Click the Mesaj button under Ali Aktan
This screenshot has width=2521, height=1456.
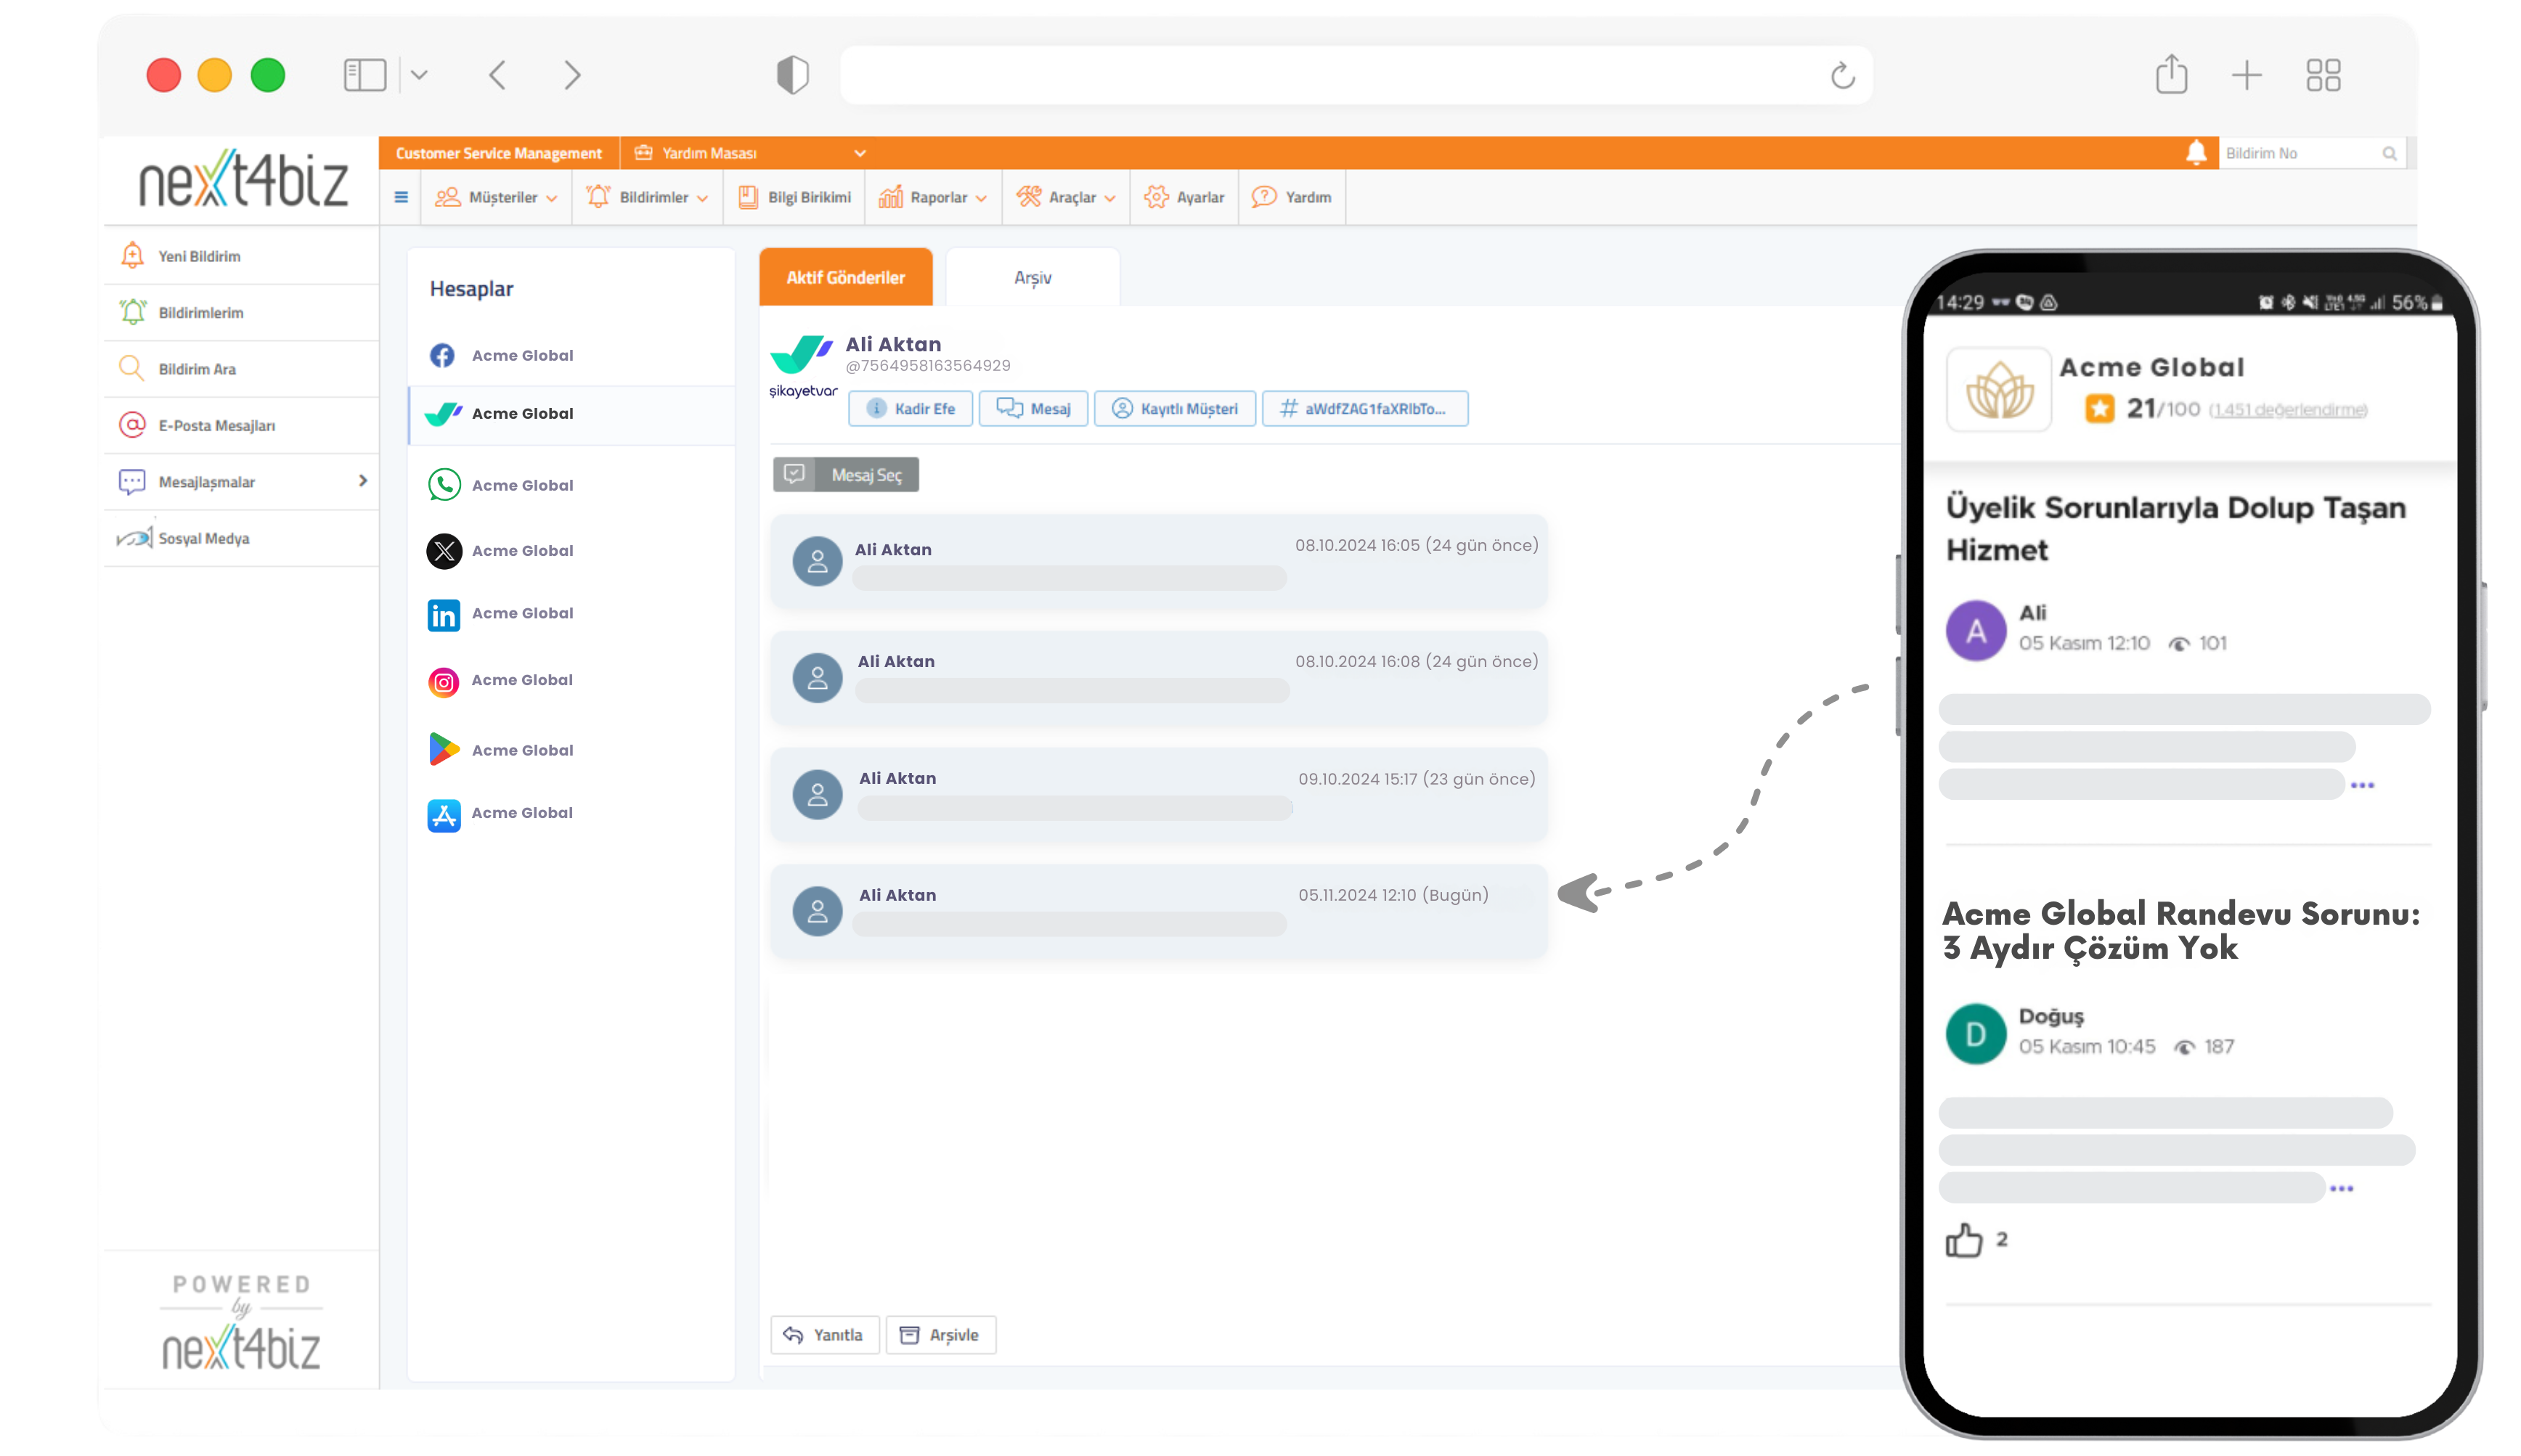click(1033, 408)
